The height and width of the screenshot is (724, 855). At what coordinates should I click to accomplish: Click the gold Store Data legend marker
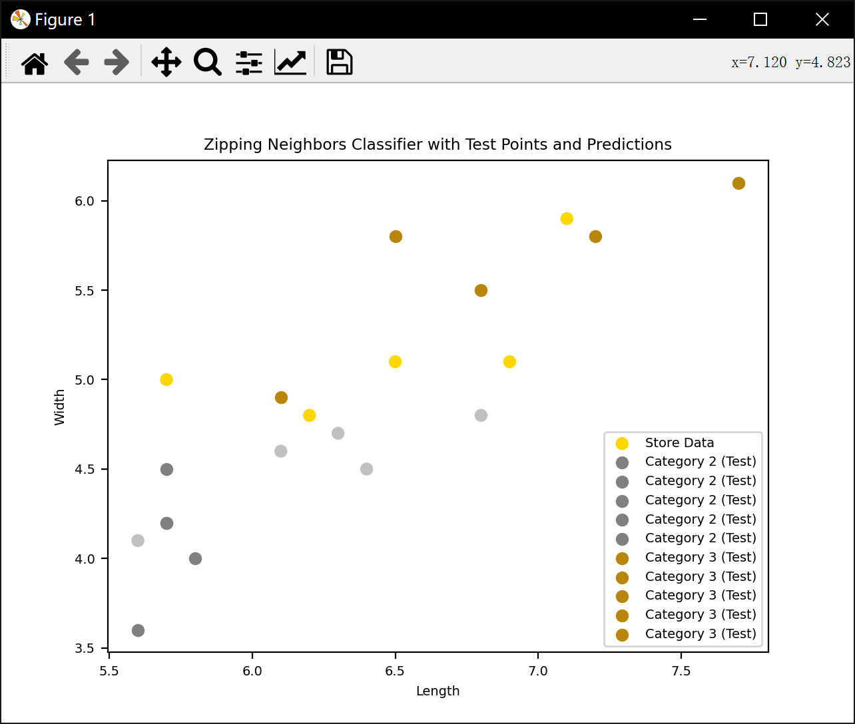click(x=623, y=444)
